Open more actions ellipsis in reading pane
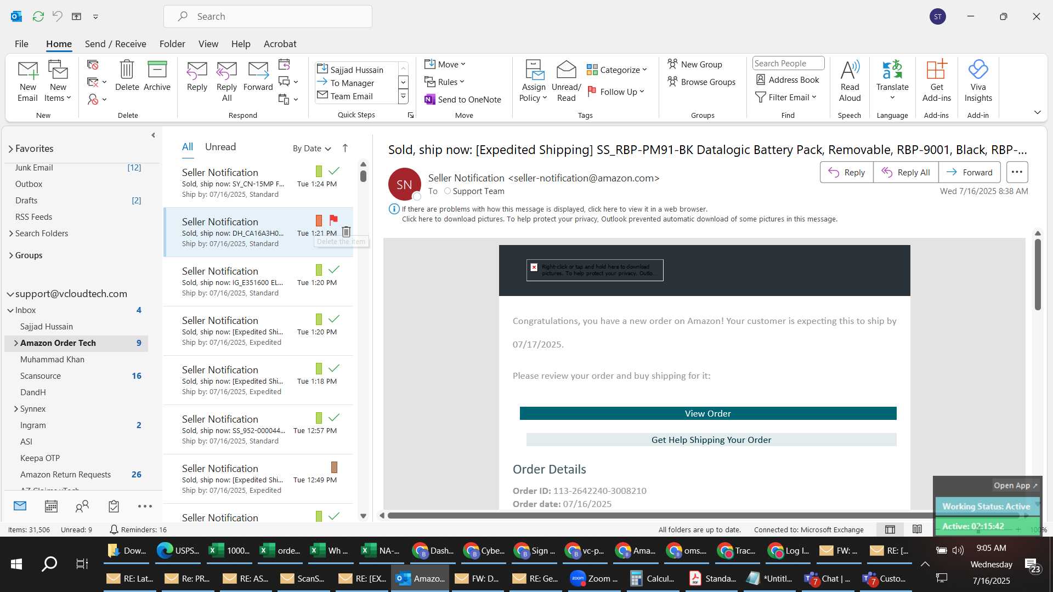The width and height of the screenshot is (1053, 592). click(x=1017, y=172)
